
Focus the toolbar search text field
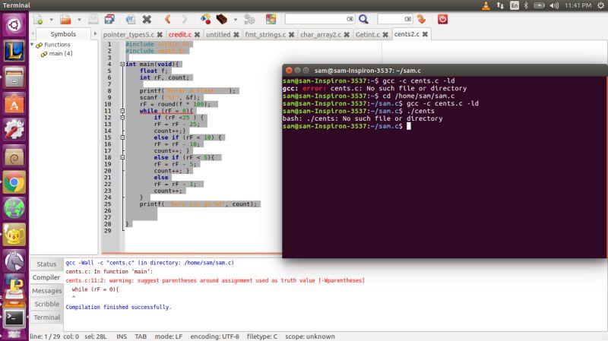point(315,19)
